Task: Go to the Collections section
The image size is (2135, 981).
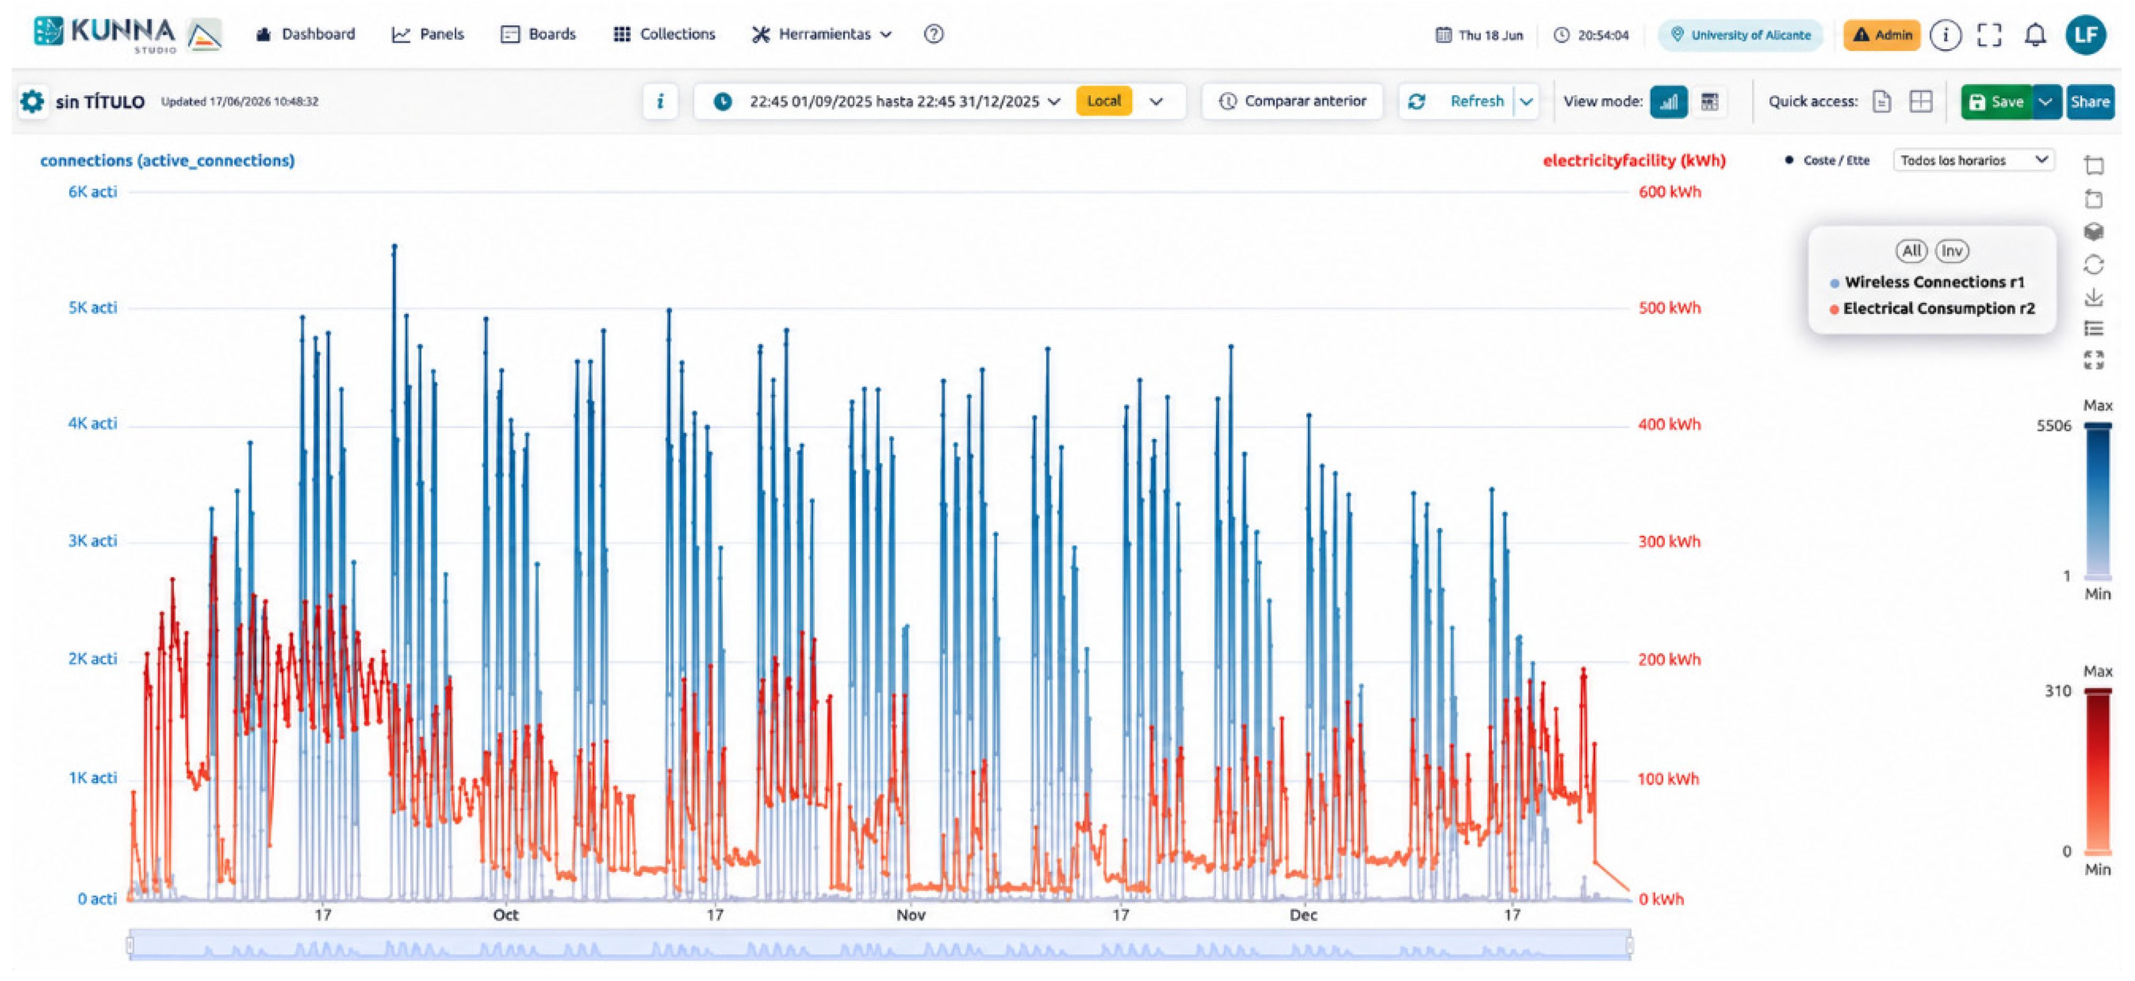Action: [x=664, y=34]
